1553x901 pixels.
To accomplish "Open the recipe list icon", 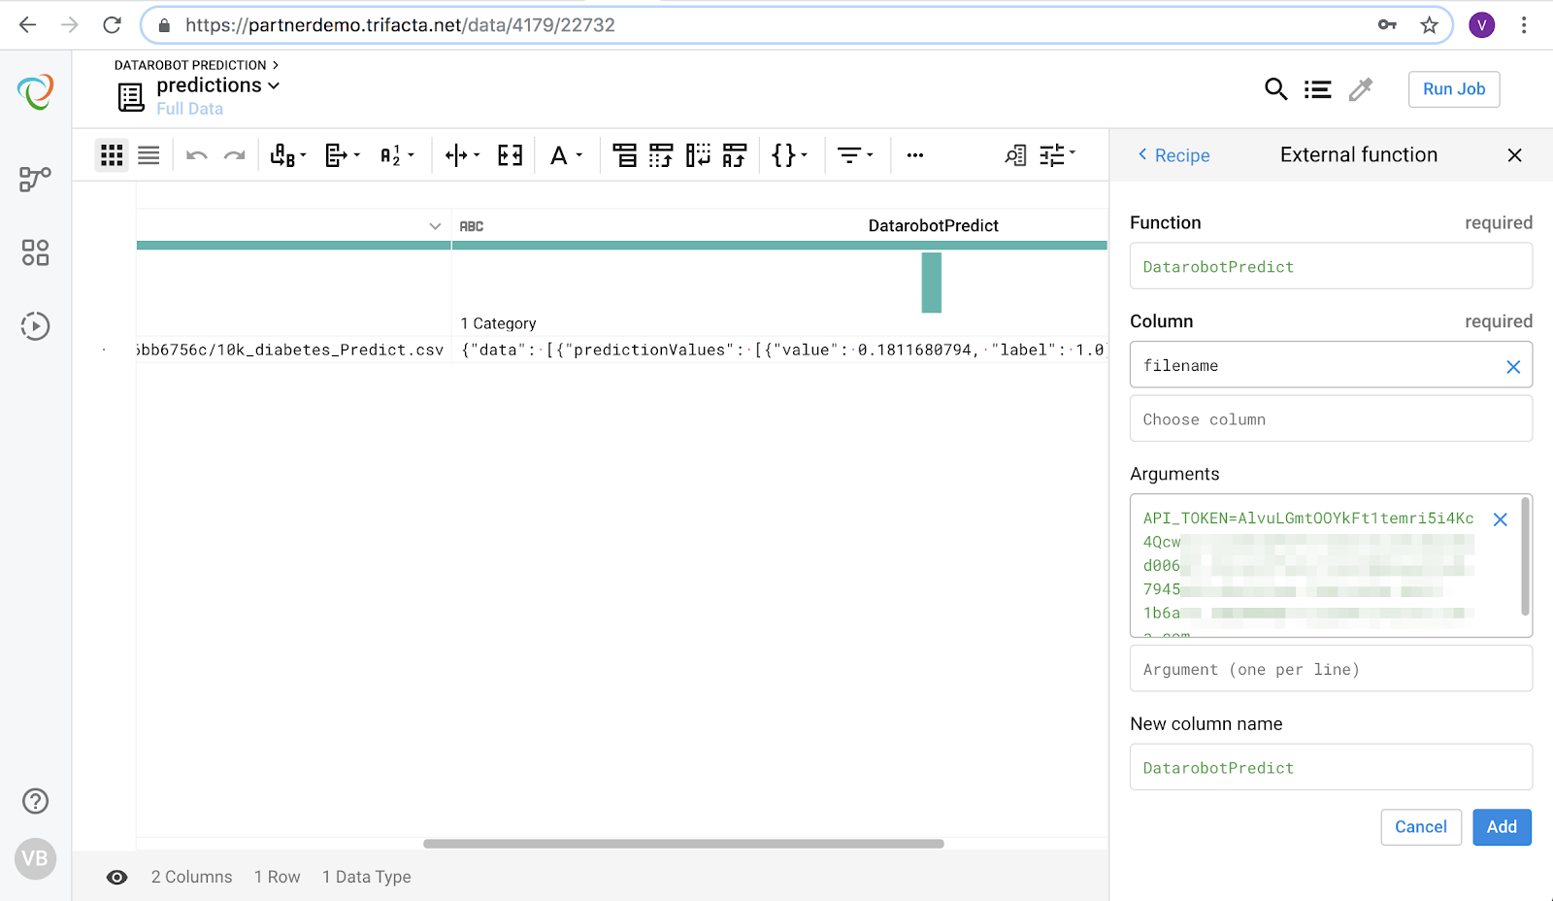I will [x=1317, y=89].
